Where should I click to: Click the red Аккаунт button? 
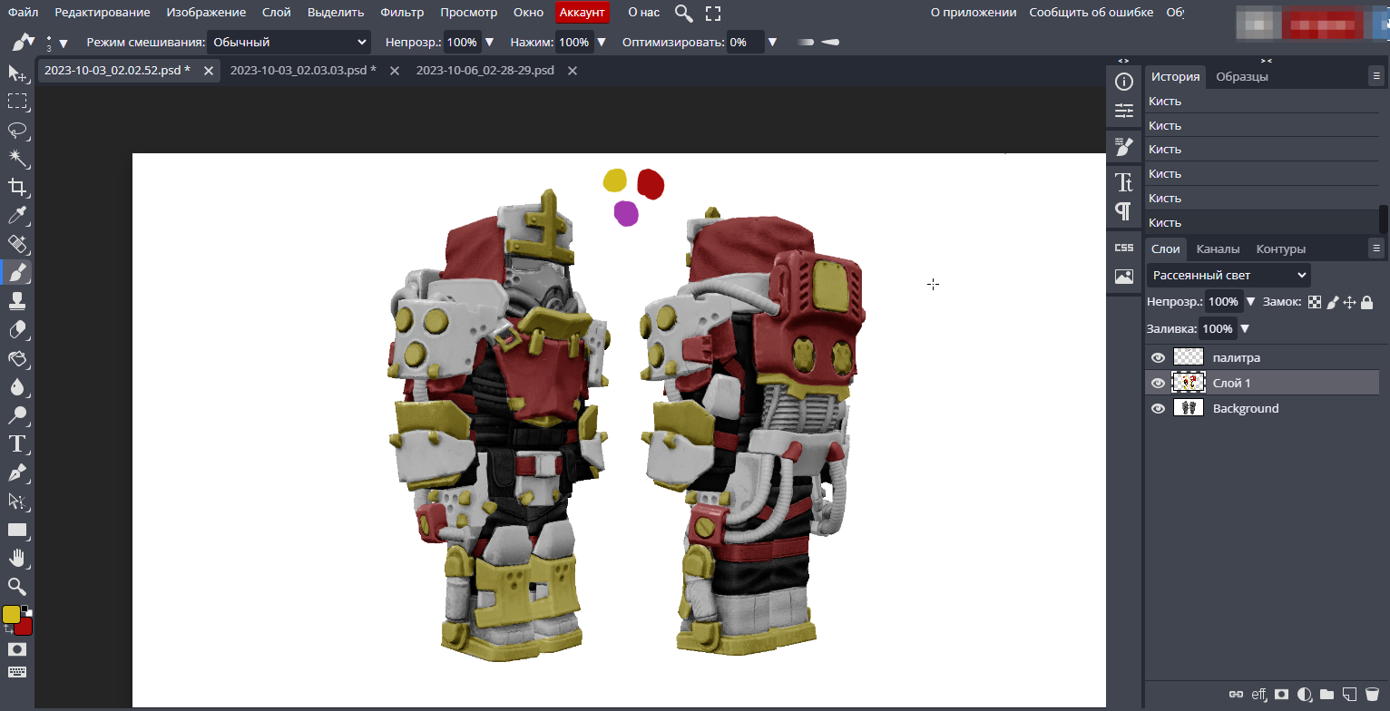coord(582,13)
